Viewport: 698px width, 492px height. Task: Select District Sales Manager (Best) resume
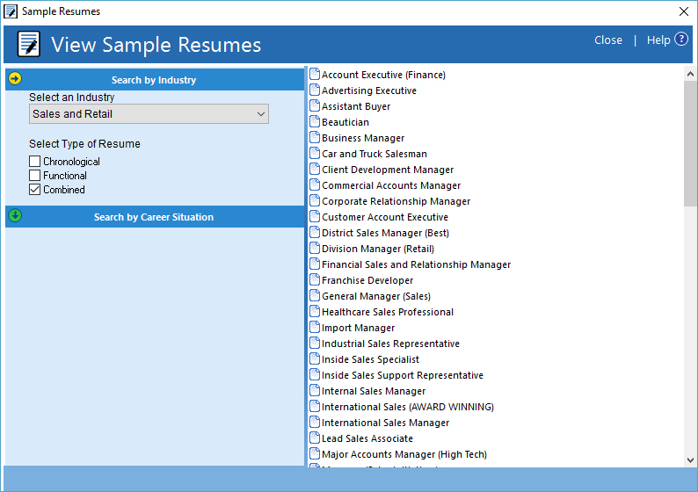point(385,233)
